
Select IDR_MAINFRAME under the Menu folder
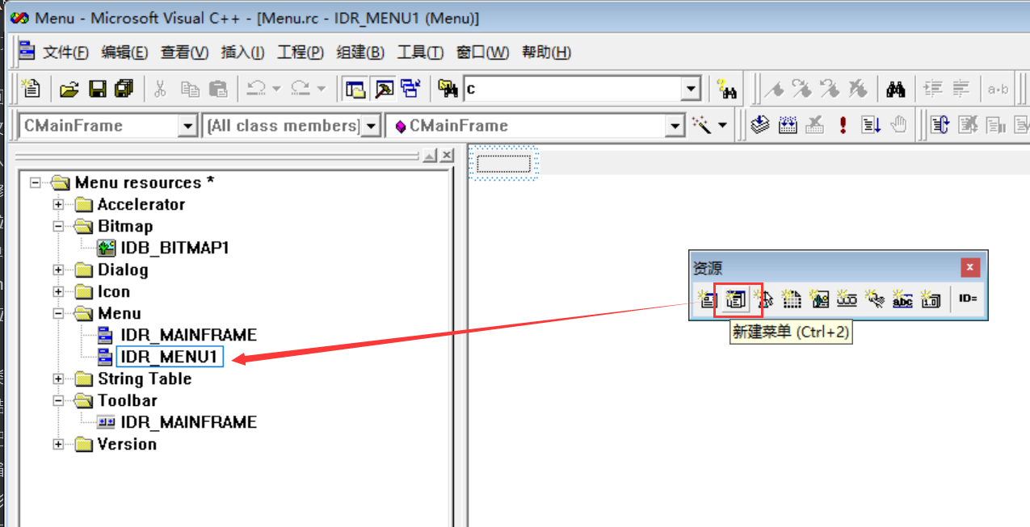tap(188, 335)
